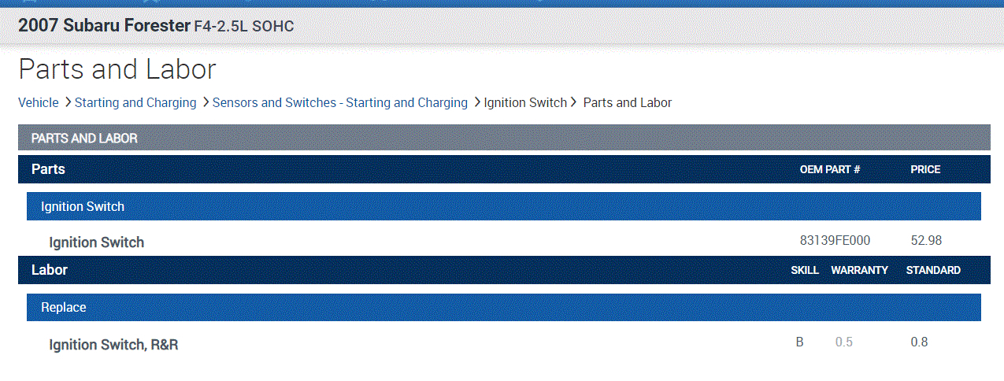Click the 0.8 standard labor time
1004x381 pixels.
919,342
